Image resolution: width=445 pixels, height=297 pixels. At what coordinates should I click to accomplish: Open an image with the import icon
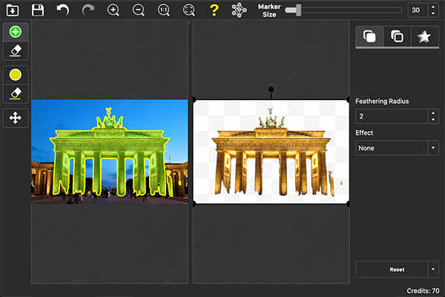(13, 10)
